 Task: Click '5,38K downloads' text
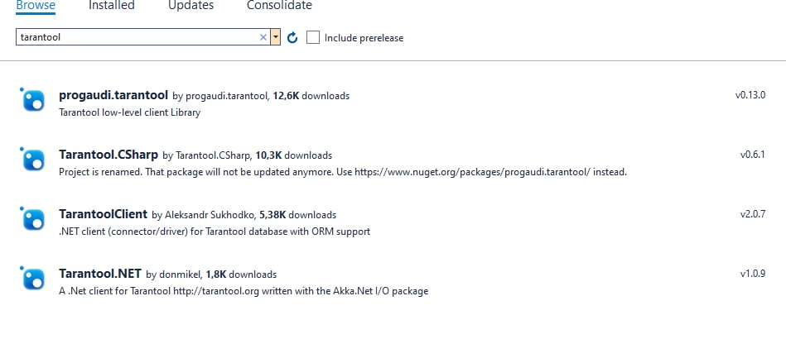[x=298, y=215]
